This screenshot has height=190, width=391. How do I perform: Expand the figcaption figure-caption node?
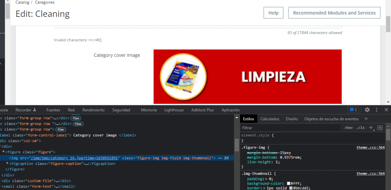tap(7, 163)
